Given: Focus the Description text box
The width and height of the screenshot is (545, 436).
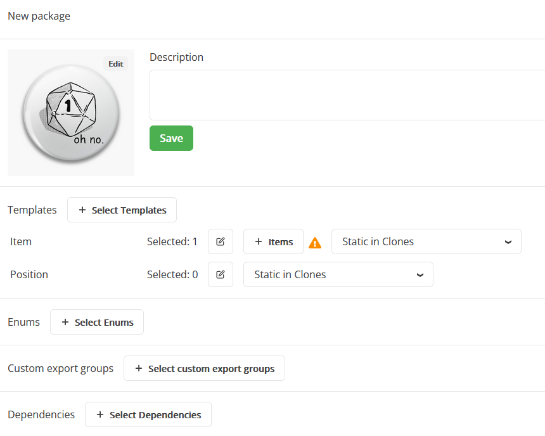Looking at the screenshot, I should (347, 95).
